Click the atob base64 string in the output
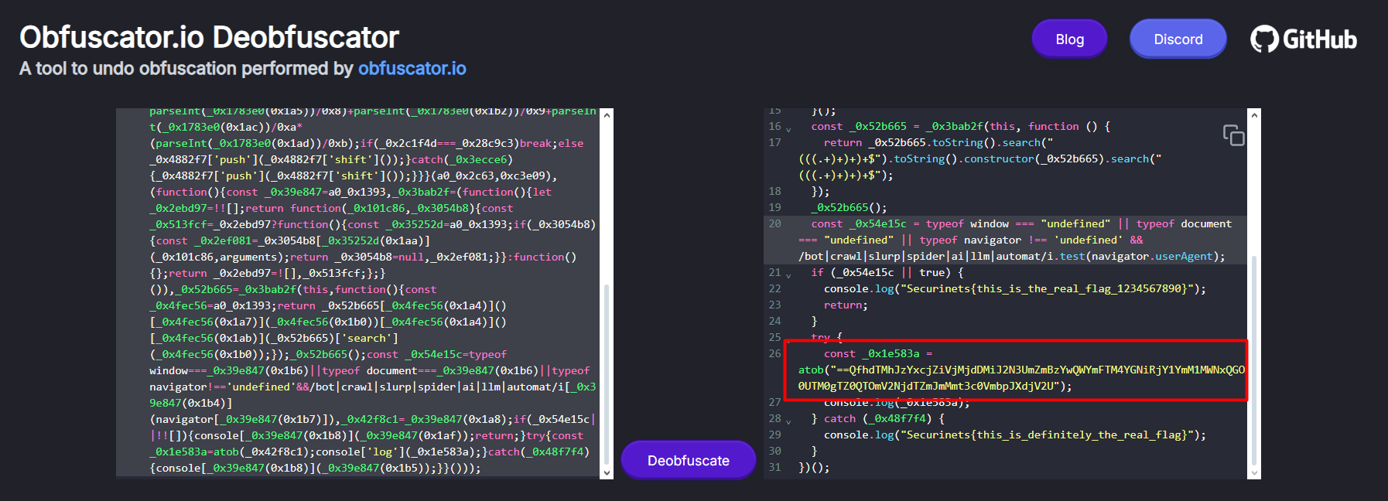Viewport: 1388px width, 501px height. click(1021, 377)
